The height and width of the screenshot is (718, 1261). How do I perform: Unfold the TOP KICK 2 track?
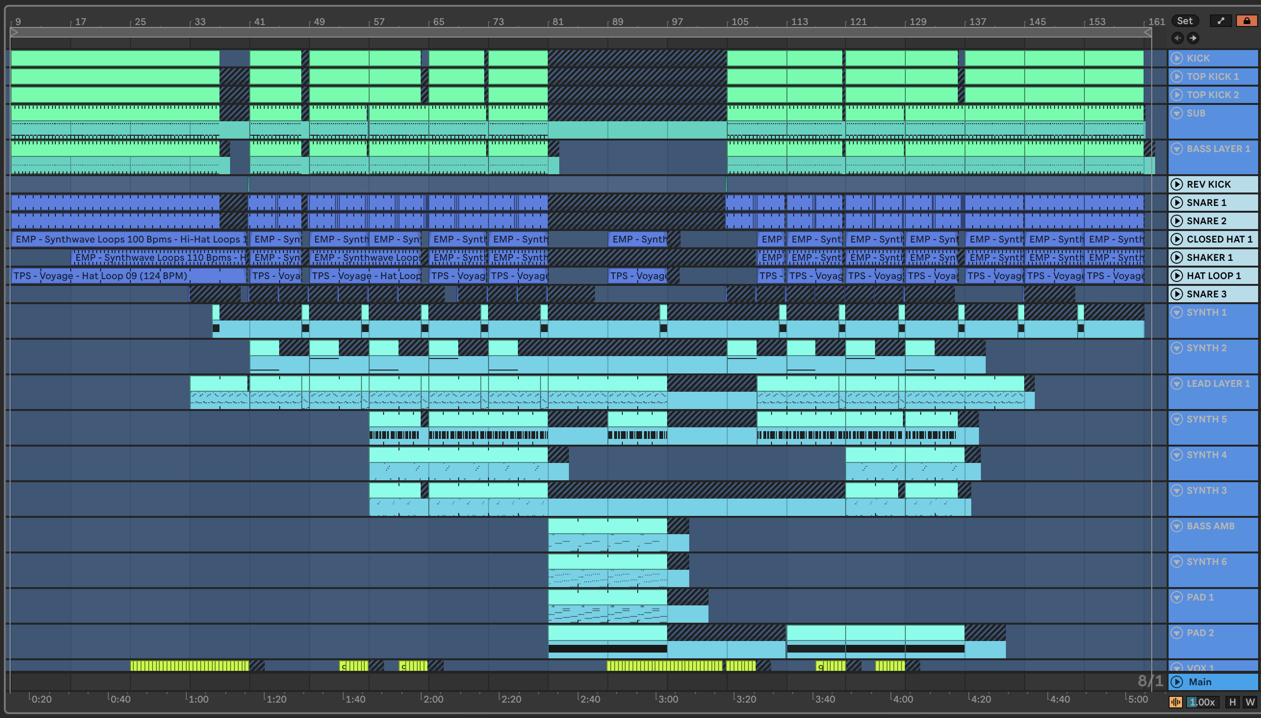pyautogui.click(x=1177, y=95)
